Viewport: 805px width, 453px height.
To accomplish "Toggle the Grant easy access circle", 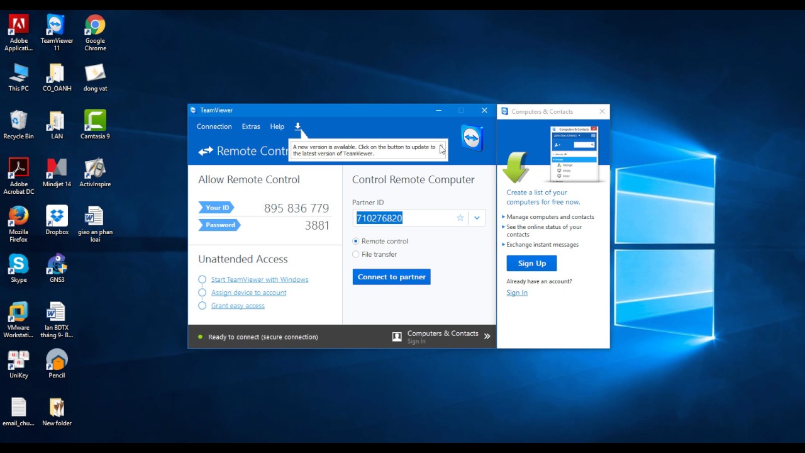I will point(202,306).
